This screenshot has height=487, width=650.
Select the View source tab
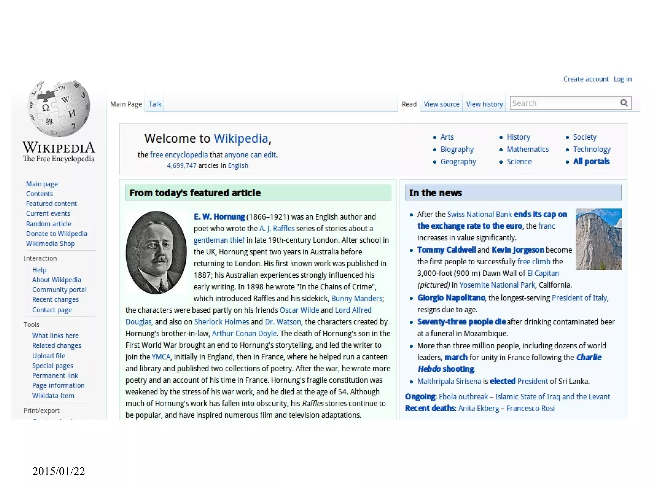click(x=441, y=104)
